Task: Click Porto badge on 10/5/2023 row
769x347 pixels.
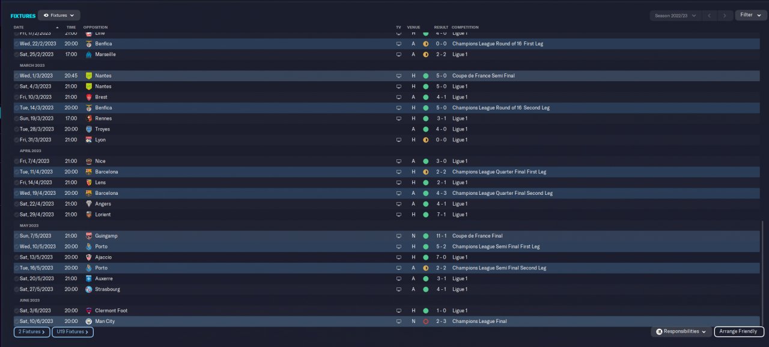Action: [89, 247]
